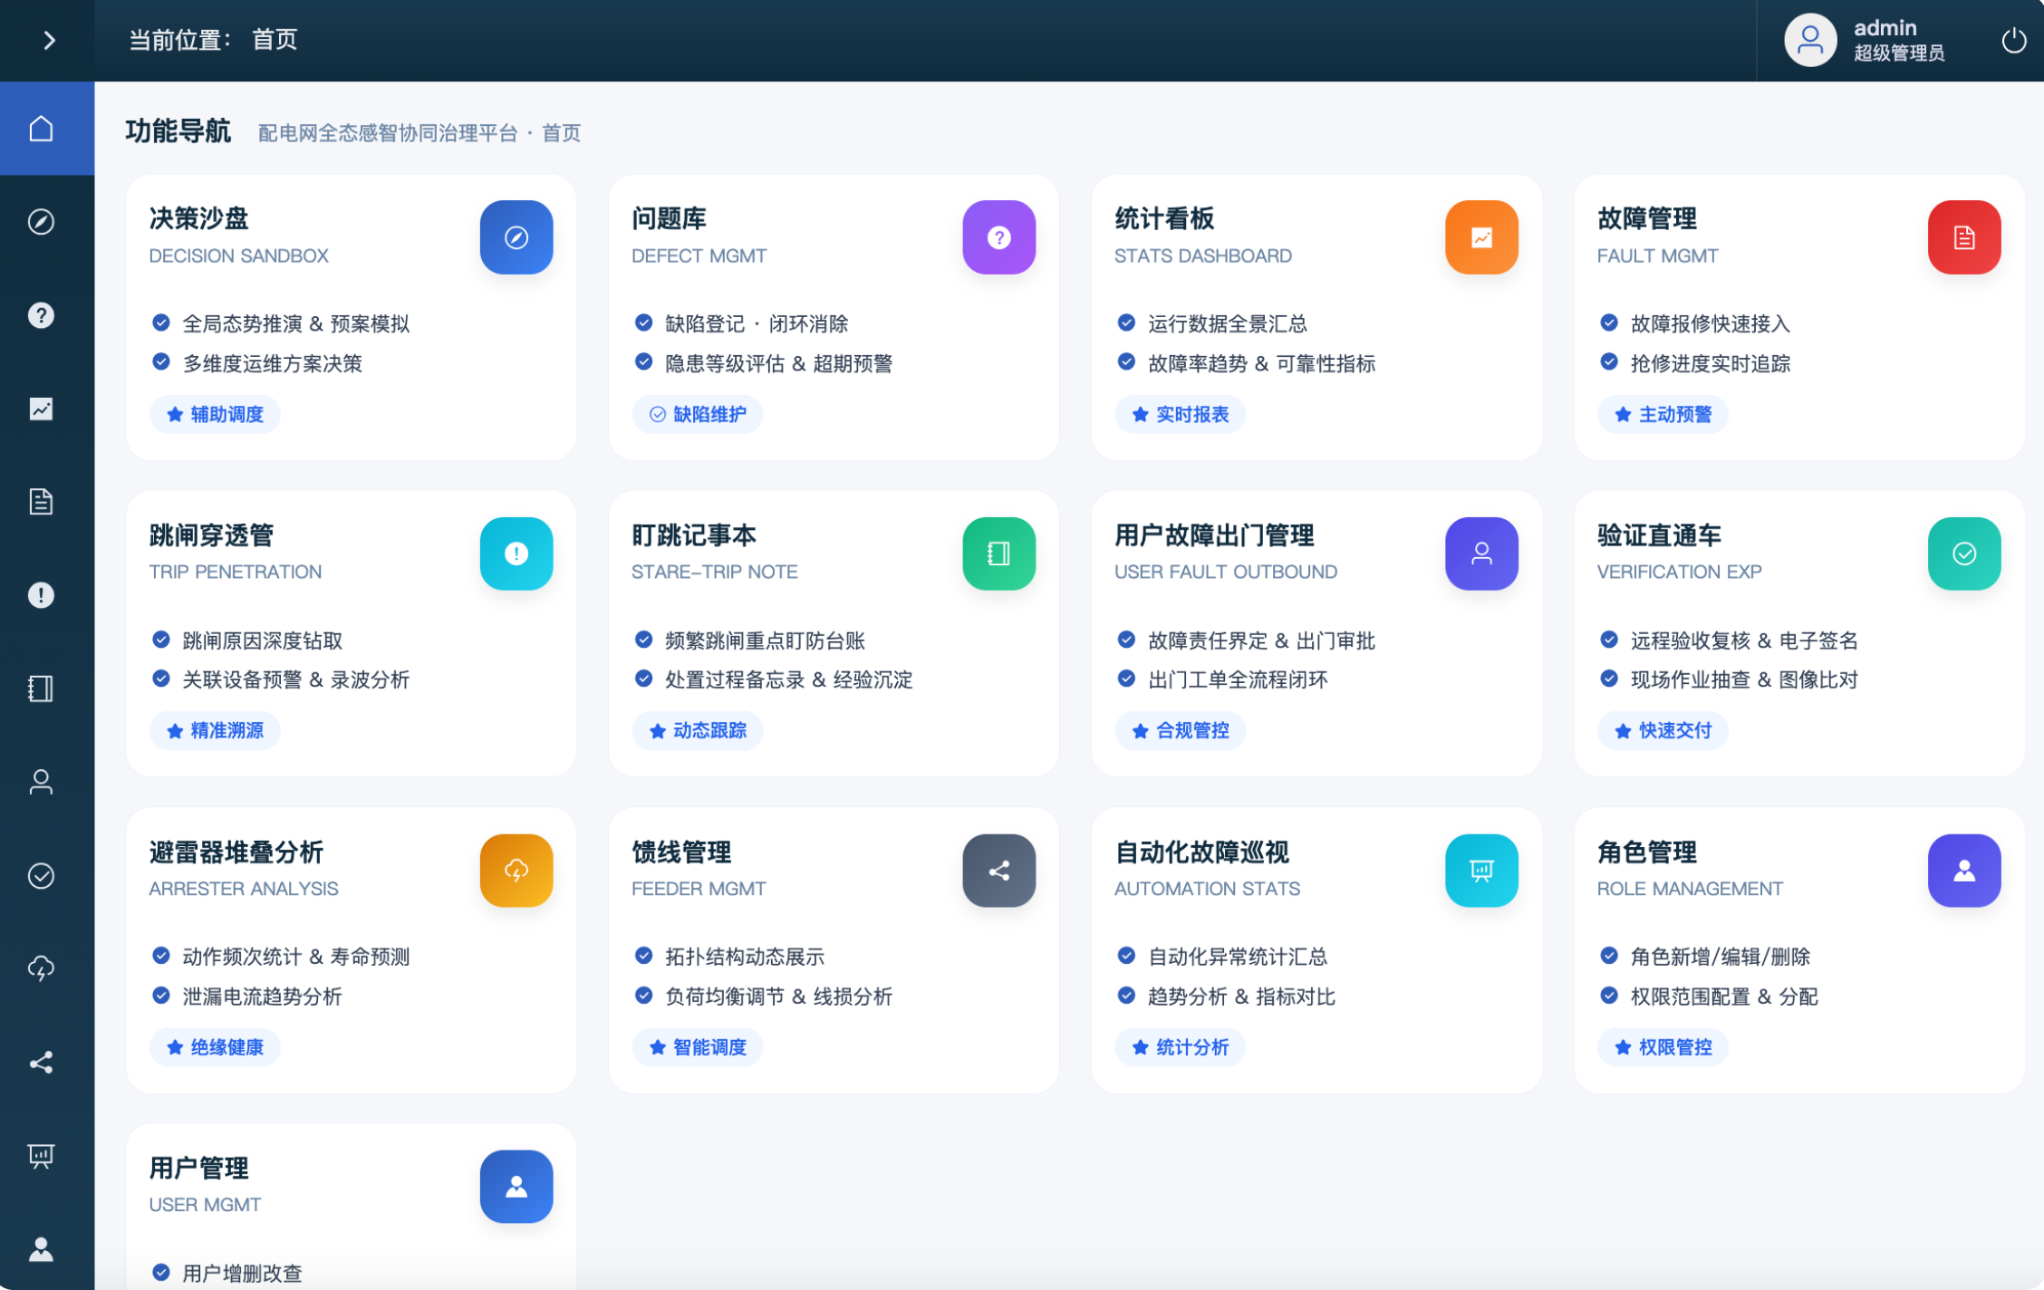
Task: Click the purple question icon on 问题库 card
Action: coord(999,237)
